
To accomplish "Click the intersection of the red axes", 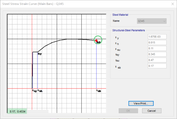I will tap(32, 88).
